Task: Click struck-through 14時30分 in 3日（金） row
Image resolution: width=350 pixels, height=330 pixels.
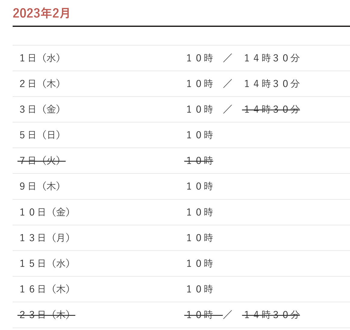Action: (x=271, y=109)
